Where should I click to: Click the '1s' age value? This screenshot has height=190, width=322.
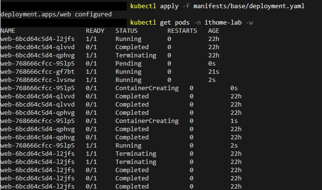tap(234, 121)
